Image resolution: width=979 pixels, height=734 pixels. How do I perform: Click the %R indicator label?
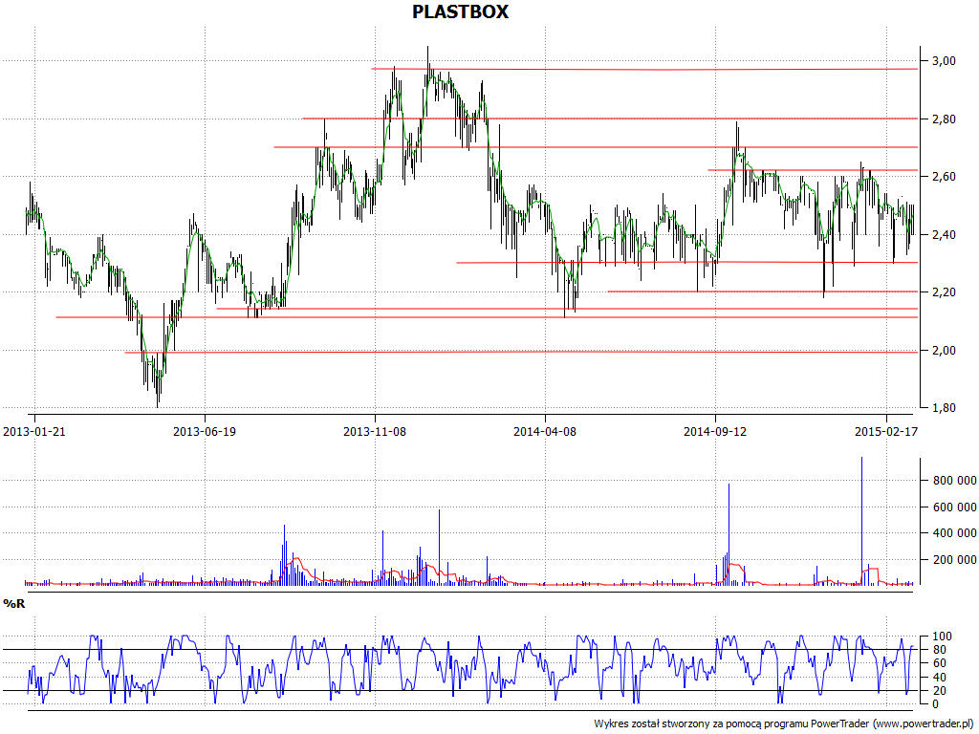[14, 604]
